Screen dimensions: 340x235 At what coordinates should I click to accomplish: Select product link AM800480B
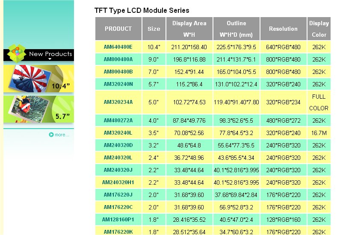point(118,71)
